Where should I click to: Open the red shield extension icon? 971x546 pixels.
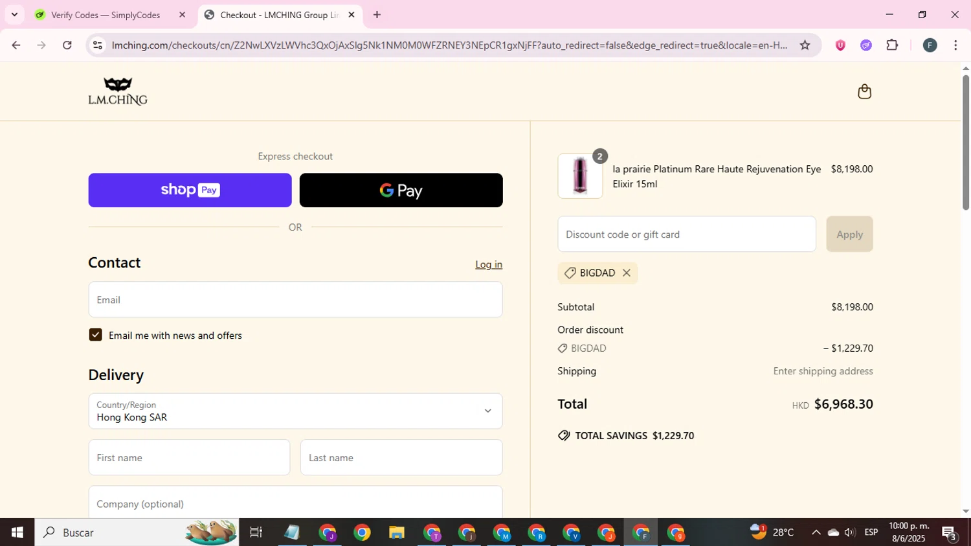coord(840,45)
